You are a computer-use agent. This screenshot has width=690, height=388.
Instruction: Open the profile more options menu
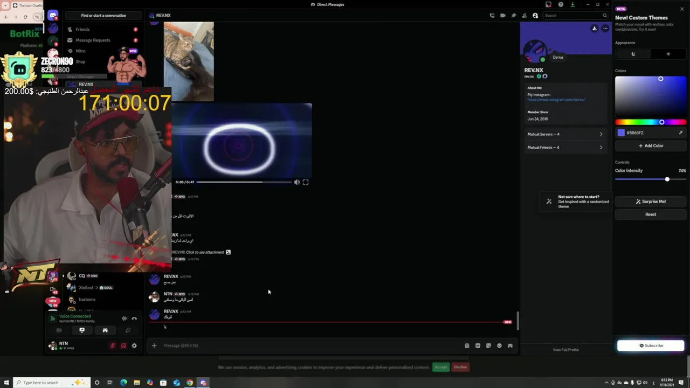pyautogui.click(x=605, y=29)
